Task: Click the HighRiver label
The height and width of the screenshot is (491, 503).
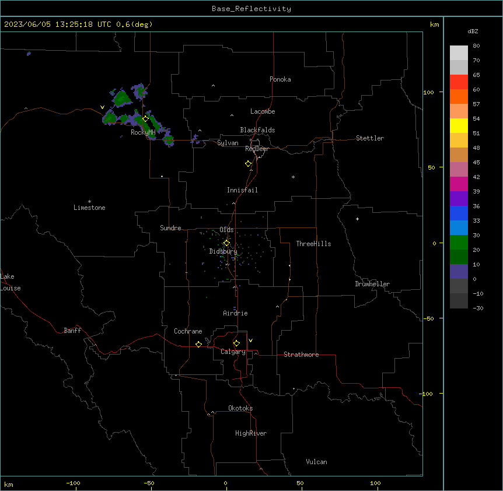Action: (251, 433)
